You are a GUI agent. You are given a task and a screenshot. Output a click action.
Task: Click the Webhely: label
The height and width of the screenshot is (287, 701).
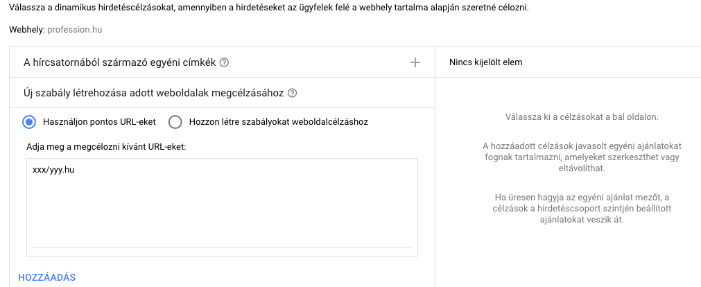pyautogui.click(x=27, y=30)
